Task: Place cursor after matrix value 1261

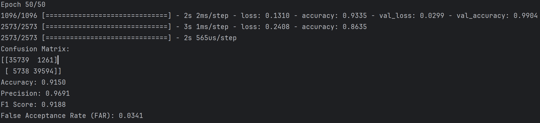Action: (54, 60)
